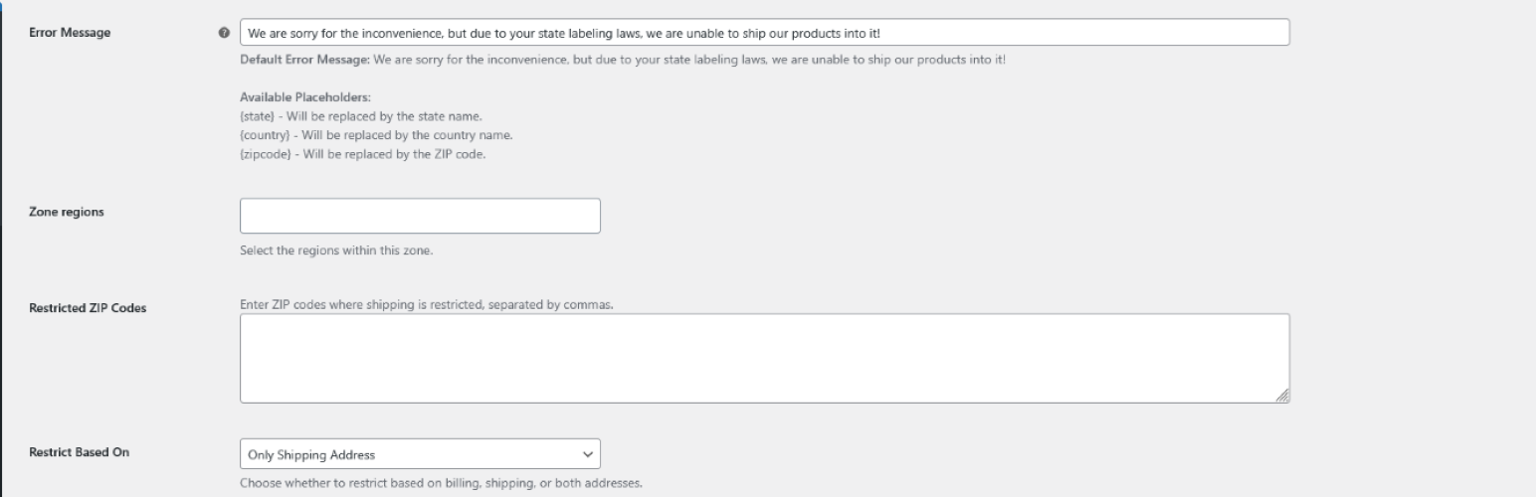Viewport: 1536px width, 497px height.
Task: Click the {country} placeholder description line
Action: [376, 135]
